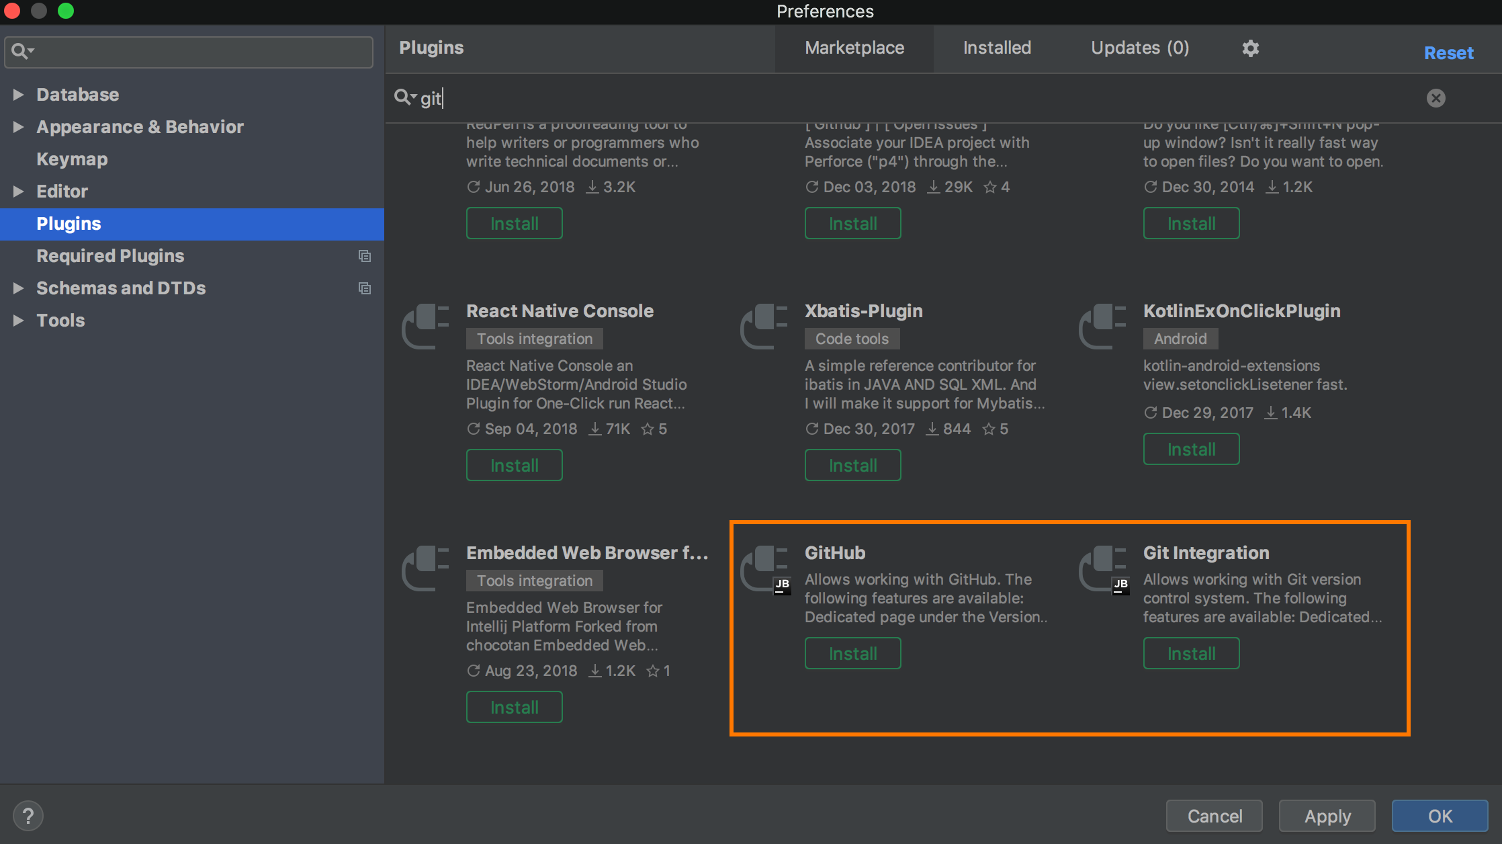Open the Git Integration plugin title

point(1206,553)
